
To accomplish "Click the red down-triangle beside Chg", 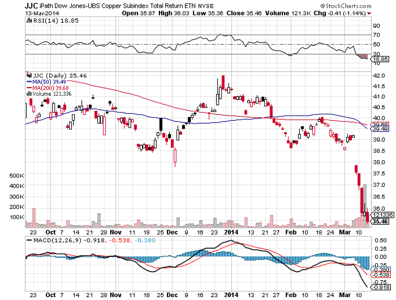I will [369, 13].
